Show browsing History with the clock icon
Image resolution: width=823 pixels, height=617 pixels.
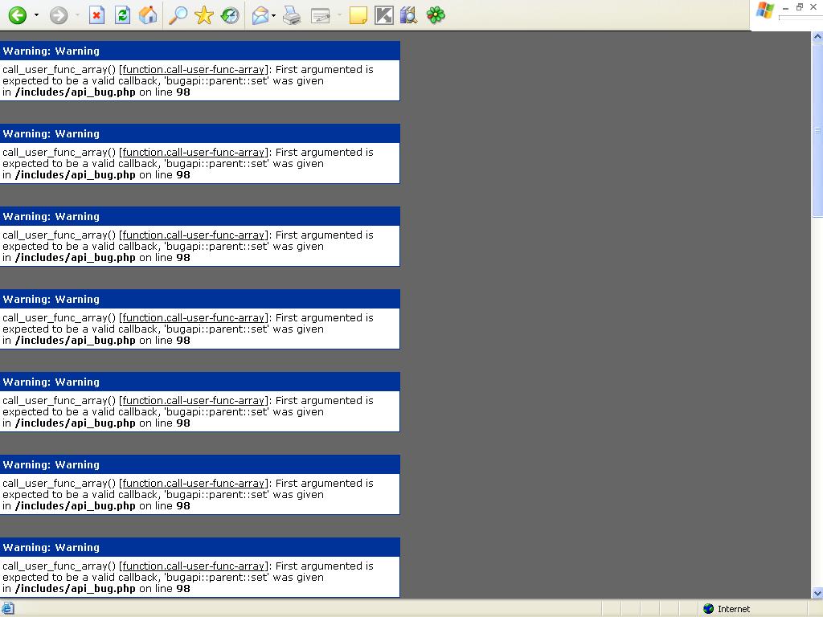(230, 15)
